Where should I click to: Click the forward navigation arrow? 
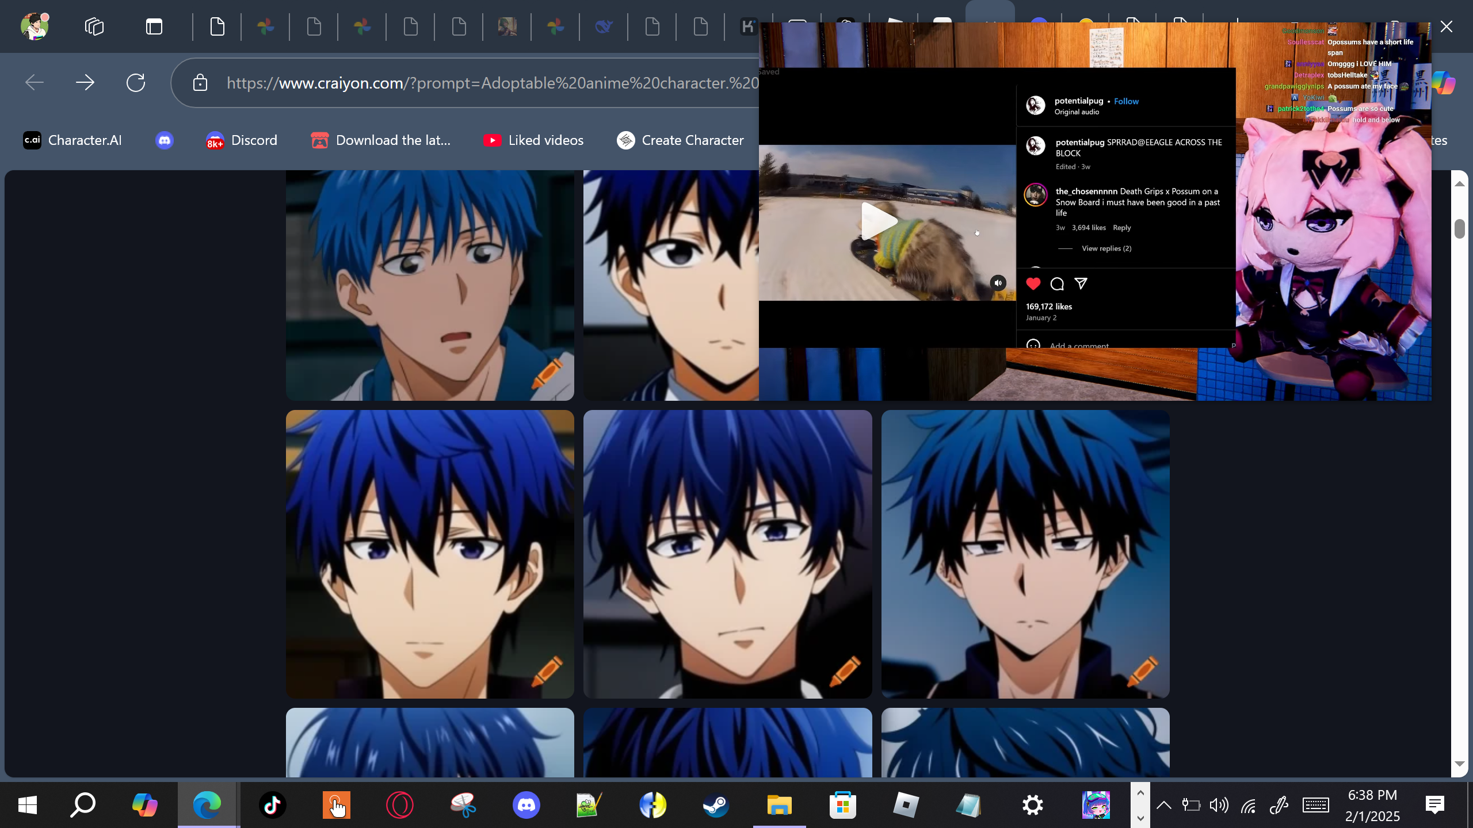[x=85, y=83]
